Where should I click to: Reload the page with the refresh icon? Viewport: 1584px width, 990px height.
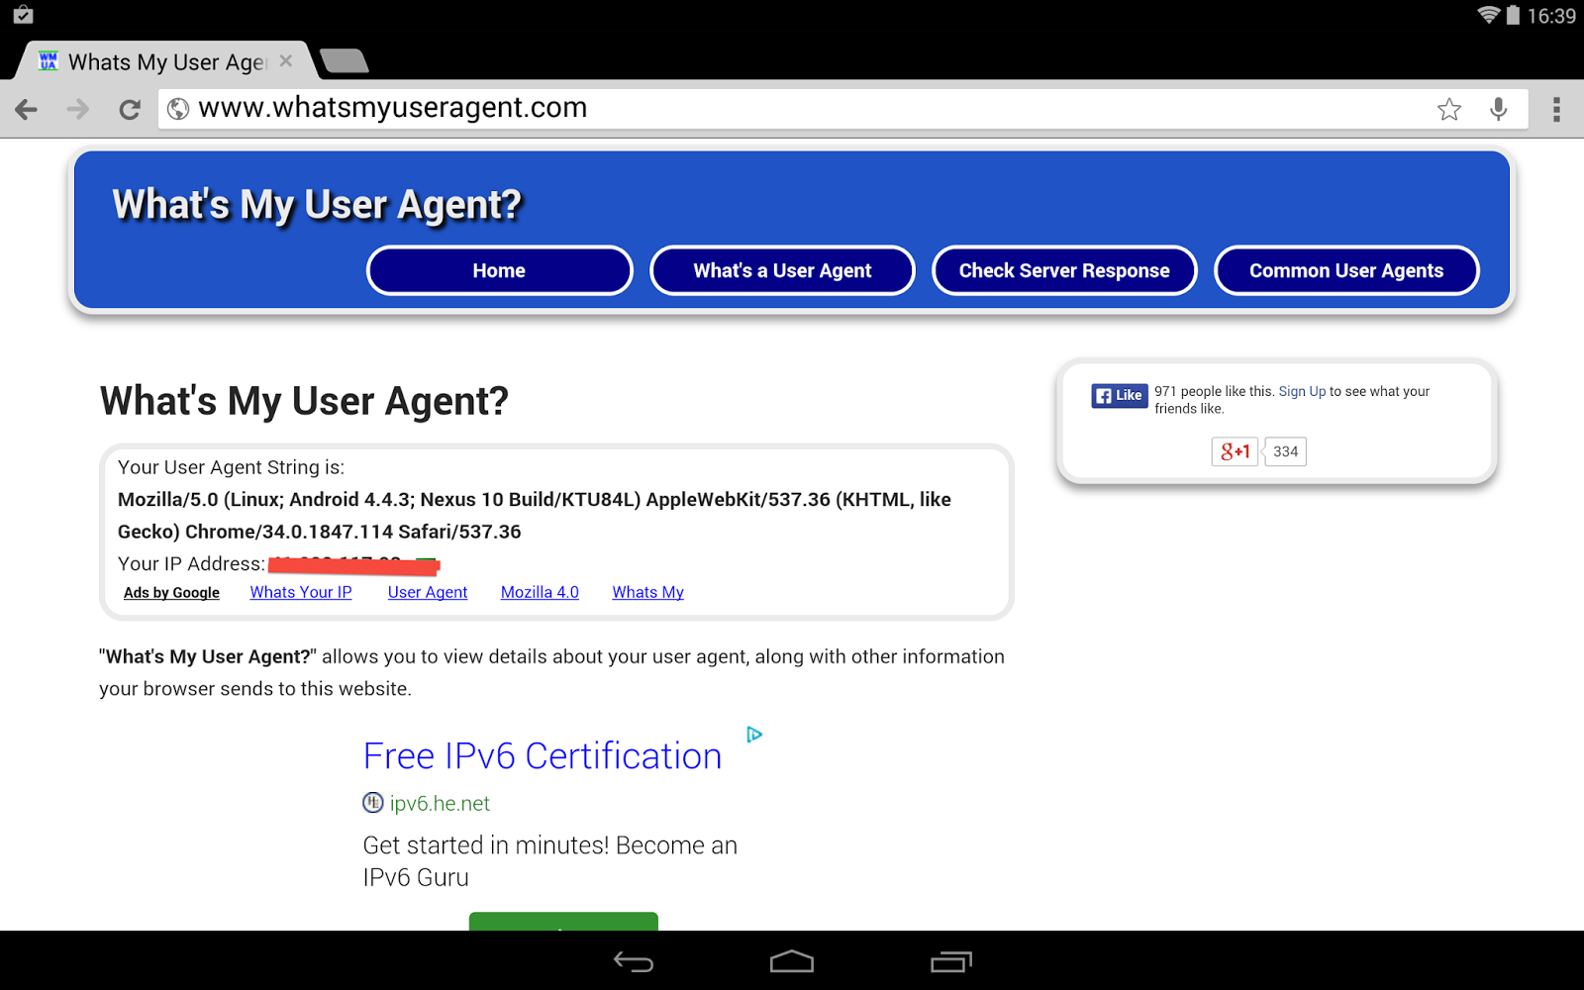tap(130, 109)
